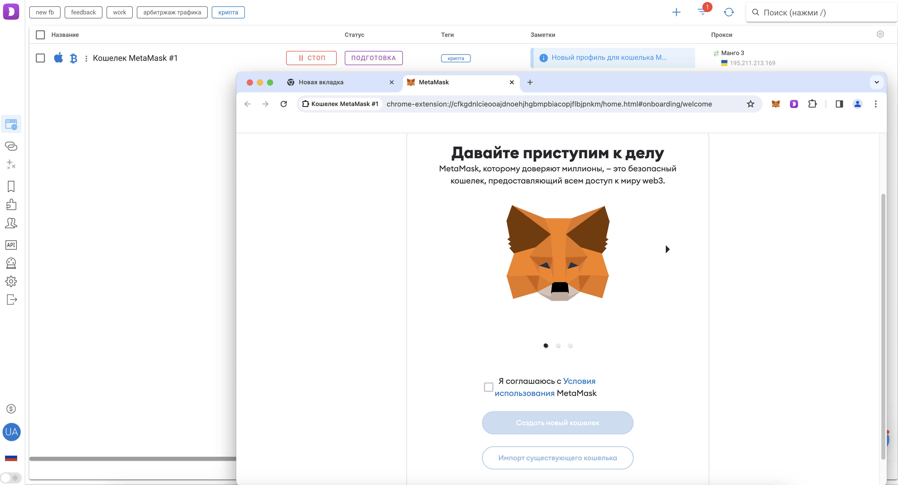
Task: Select the checkbox for Кошелек MetaMask #1 row
Action: tap(40, 58)
